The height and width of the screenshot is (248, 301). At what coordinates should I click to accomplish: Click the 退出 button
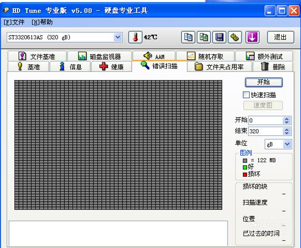pos(280,37)
